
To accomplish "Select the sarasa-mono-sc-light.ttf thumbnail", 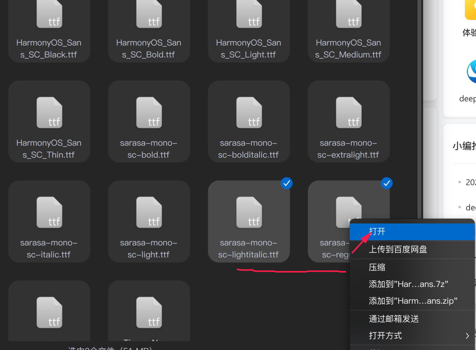I will click(x=149, y=213).
